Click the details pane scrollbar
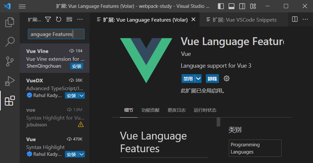This screenshot has width=313, height=163. click(218, 122)
